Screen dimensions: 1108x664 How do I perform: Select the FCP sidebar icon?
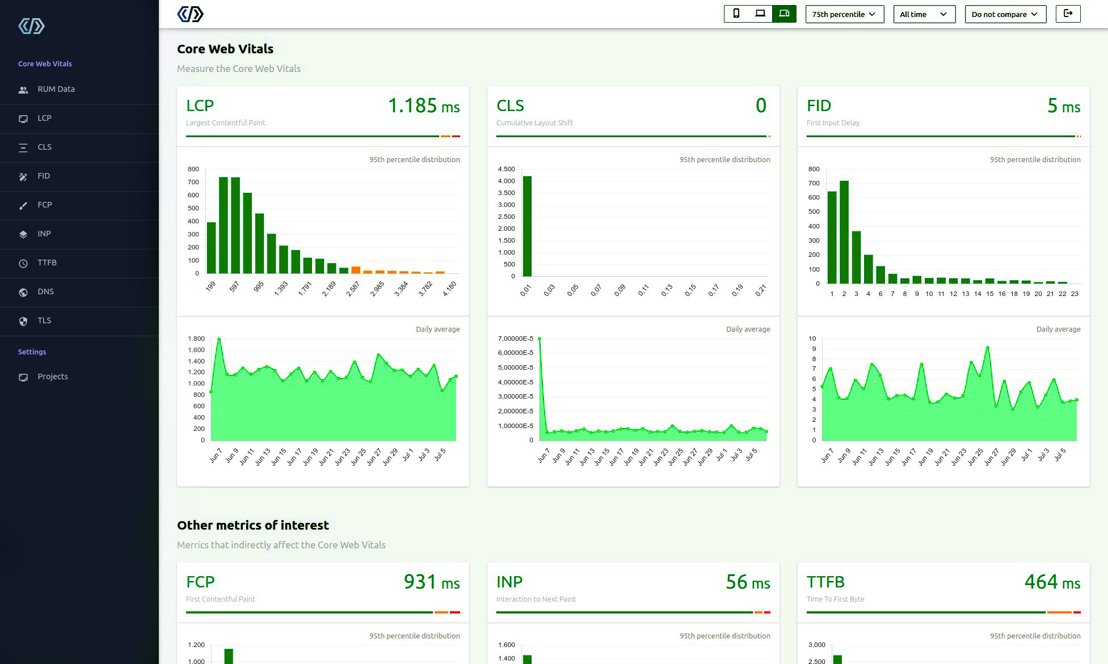pos(23,205)
